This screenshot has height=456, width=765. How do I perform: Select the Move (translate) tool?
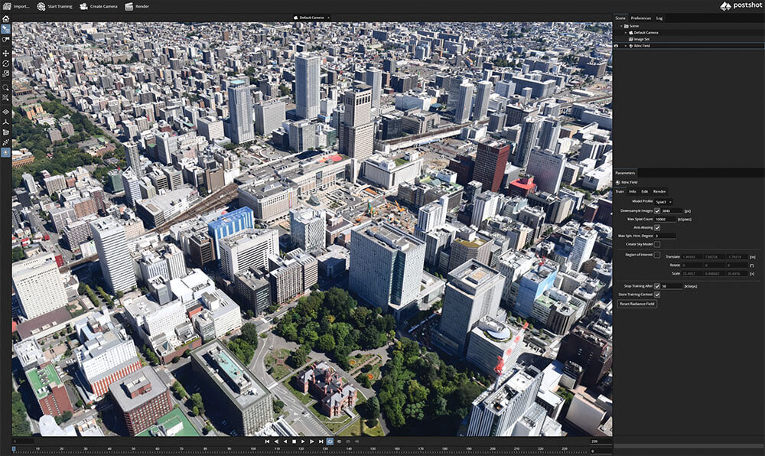pyautogui.click(x=6, y=54)
